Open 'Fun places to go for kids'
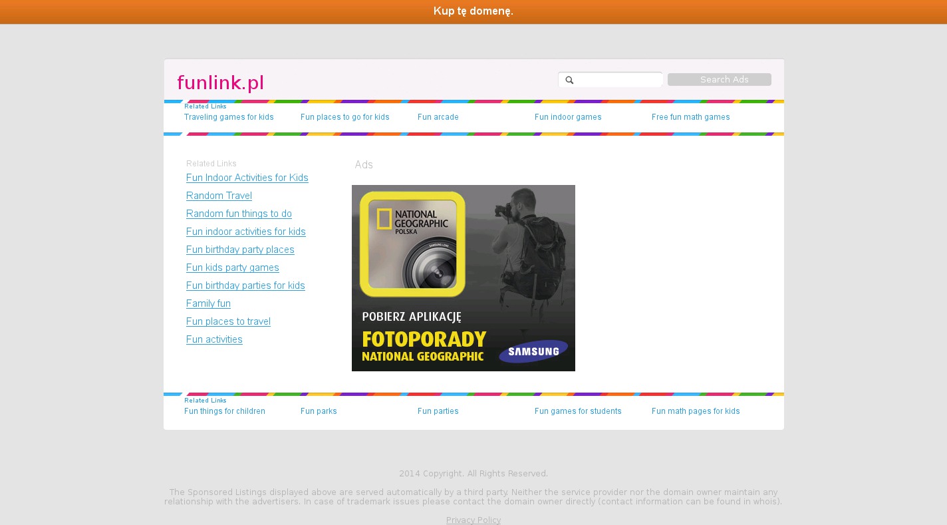Viewport: 947px width, 525px height. click(344, 117)
